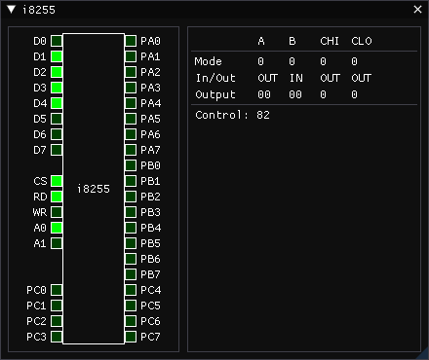This screenshot has width=429, height=360.
Task: Click the i8255 window title text
Action: [39, 10]
